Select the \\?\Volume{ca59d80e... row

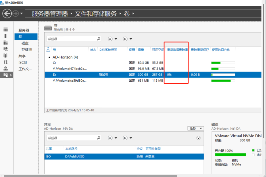(153, 81)
